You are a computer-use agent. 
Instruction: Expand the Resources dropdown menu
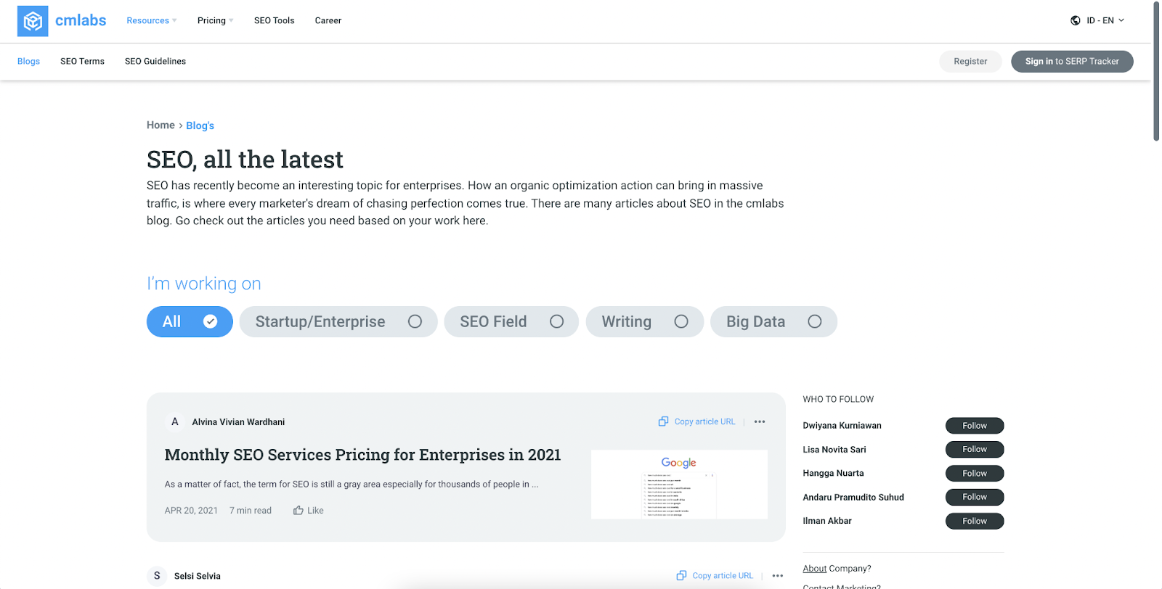pos(151,20)
